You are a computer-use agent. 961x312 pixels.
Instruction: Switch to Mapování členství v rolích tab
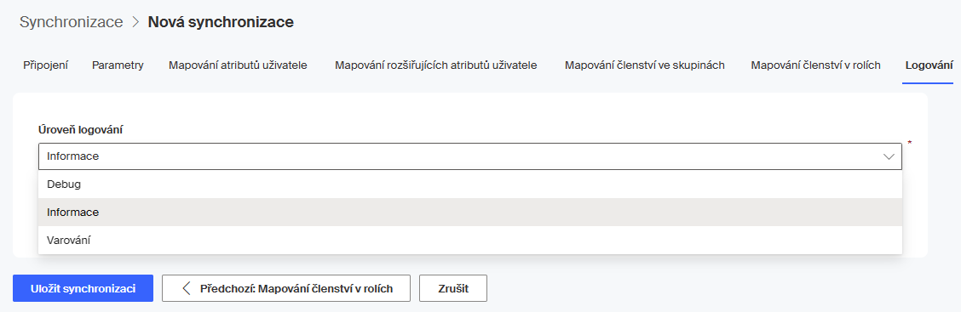click(x=816, y=65)
